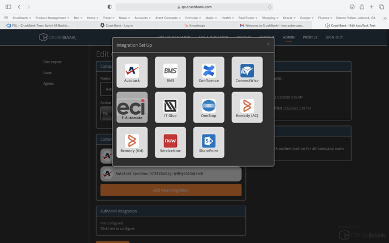Expand Product Management bookmarks folder

coord(53,18)
